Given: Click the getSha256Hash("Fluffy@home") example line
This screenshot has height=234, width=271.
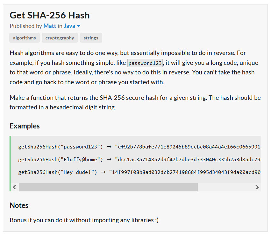Looking at the screenshot, I should 140,160.
